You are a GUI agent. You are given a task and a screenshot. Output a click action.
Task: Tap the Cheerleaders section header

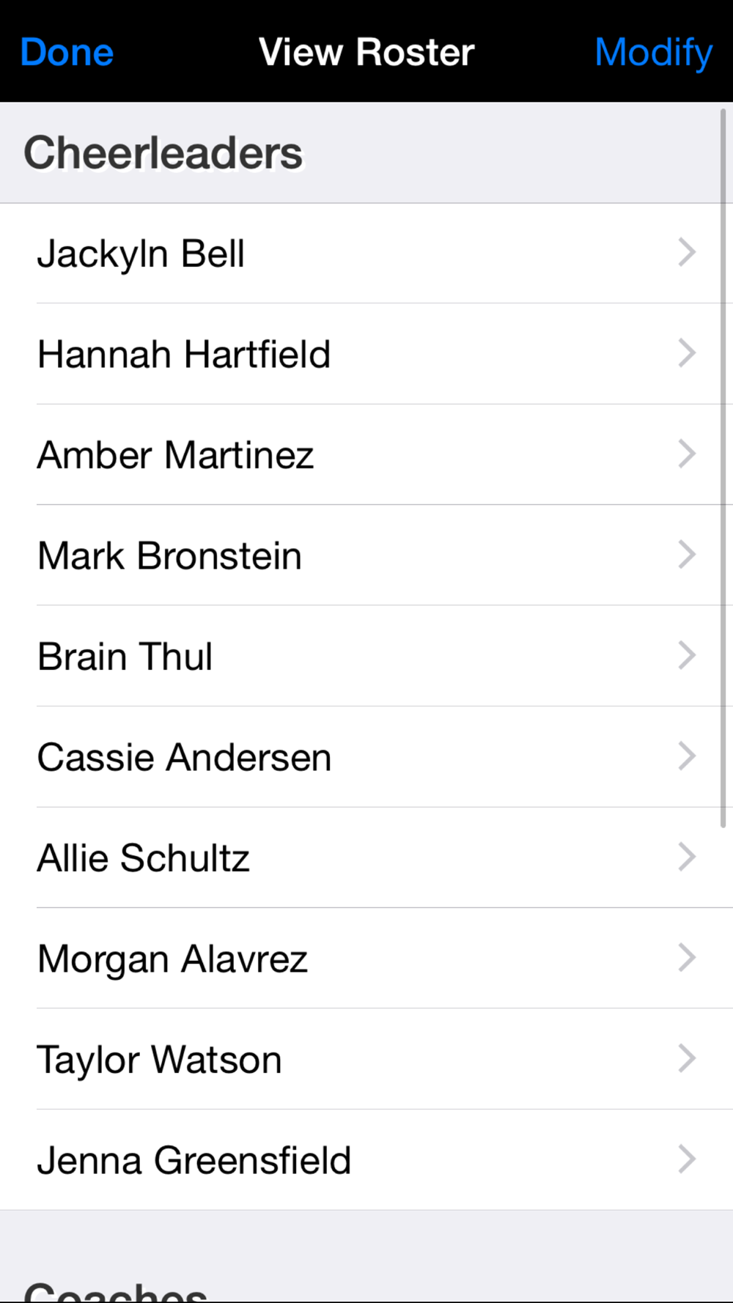(366, 152)
